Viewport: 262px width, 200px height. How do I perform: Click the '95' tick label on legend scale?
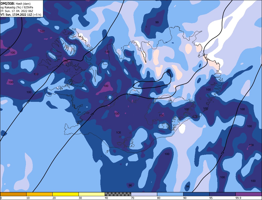tap(211, 198)
